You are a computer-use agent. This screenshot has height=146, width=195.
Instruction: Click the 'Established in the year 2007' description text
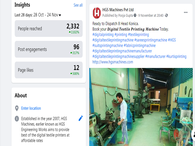(45, 130)
